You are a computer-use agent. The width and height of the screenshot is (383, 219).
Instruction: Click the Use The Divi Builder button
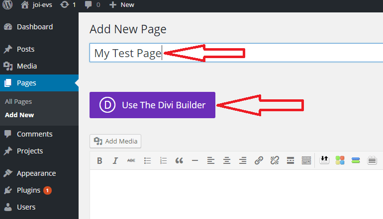click(x=152, y=105)
